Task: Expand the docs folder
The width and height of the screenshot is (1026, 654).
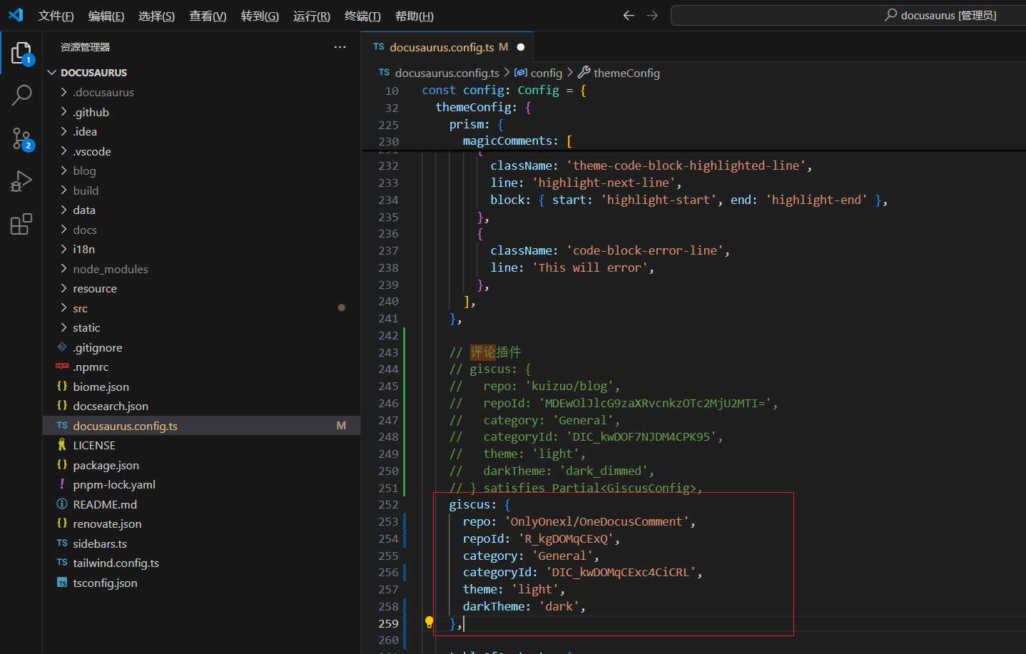Action: pyautogui.click(x=64, y=230)
